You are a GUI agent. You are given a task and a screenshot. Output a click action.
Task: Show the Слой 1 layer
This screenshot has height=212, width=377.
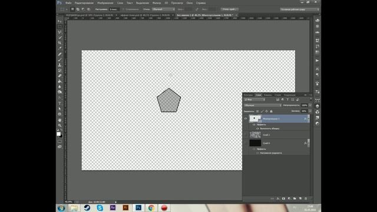pyautogui.click(x=246, y=135)
